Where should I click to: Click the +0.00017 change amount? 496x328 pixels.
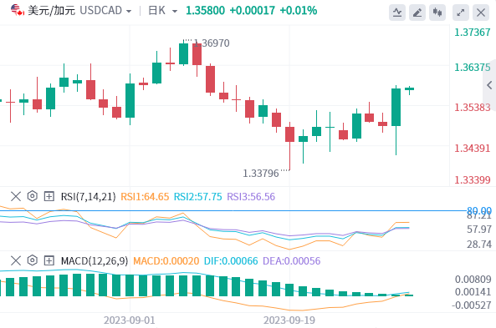252,11
